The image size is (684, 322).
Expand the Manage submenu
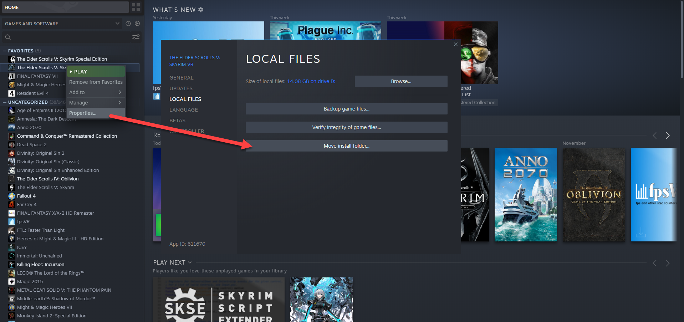[x=96, y=103]
